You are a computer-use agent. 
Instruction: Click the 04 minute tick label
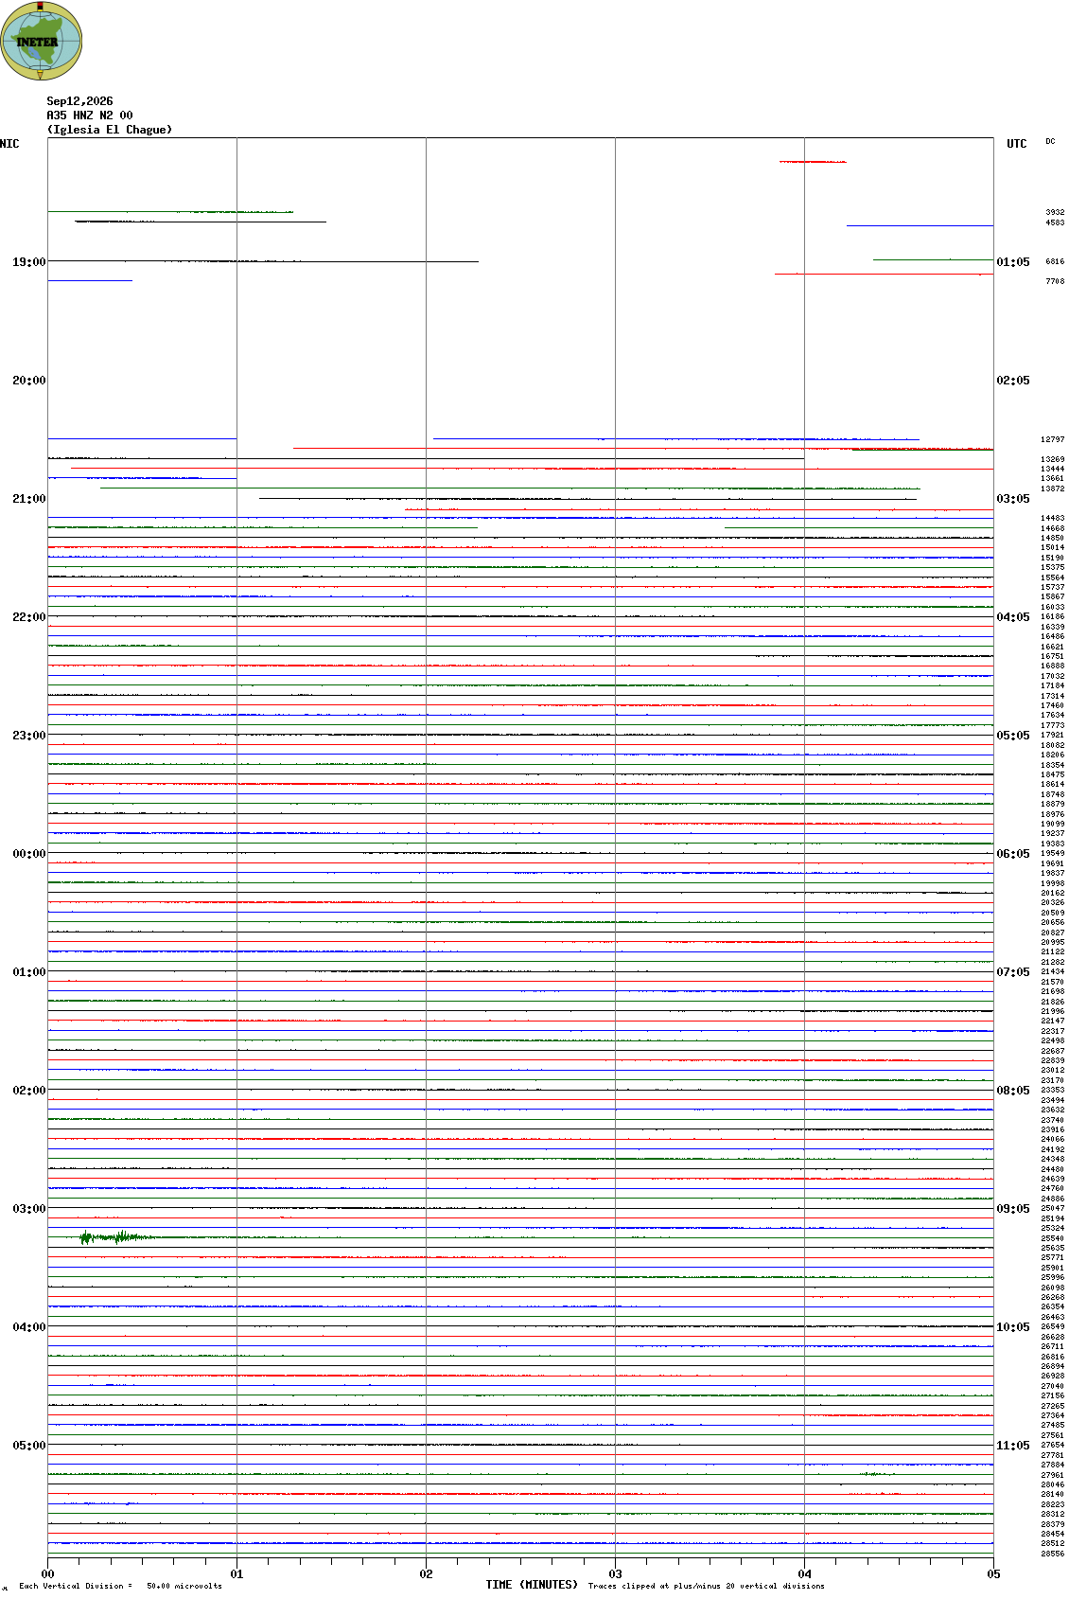click(804, 1574)
